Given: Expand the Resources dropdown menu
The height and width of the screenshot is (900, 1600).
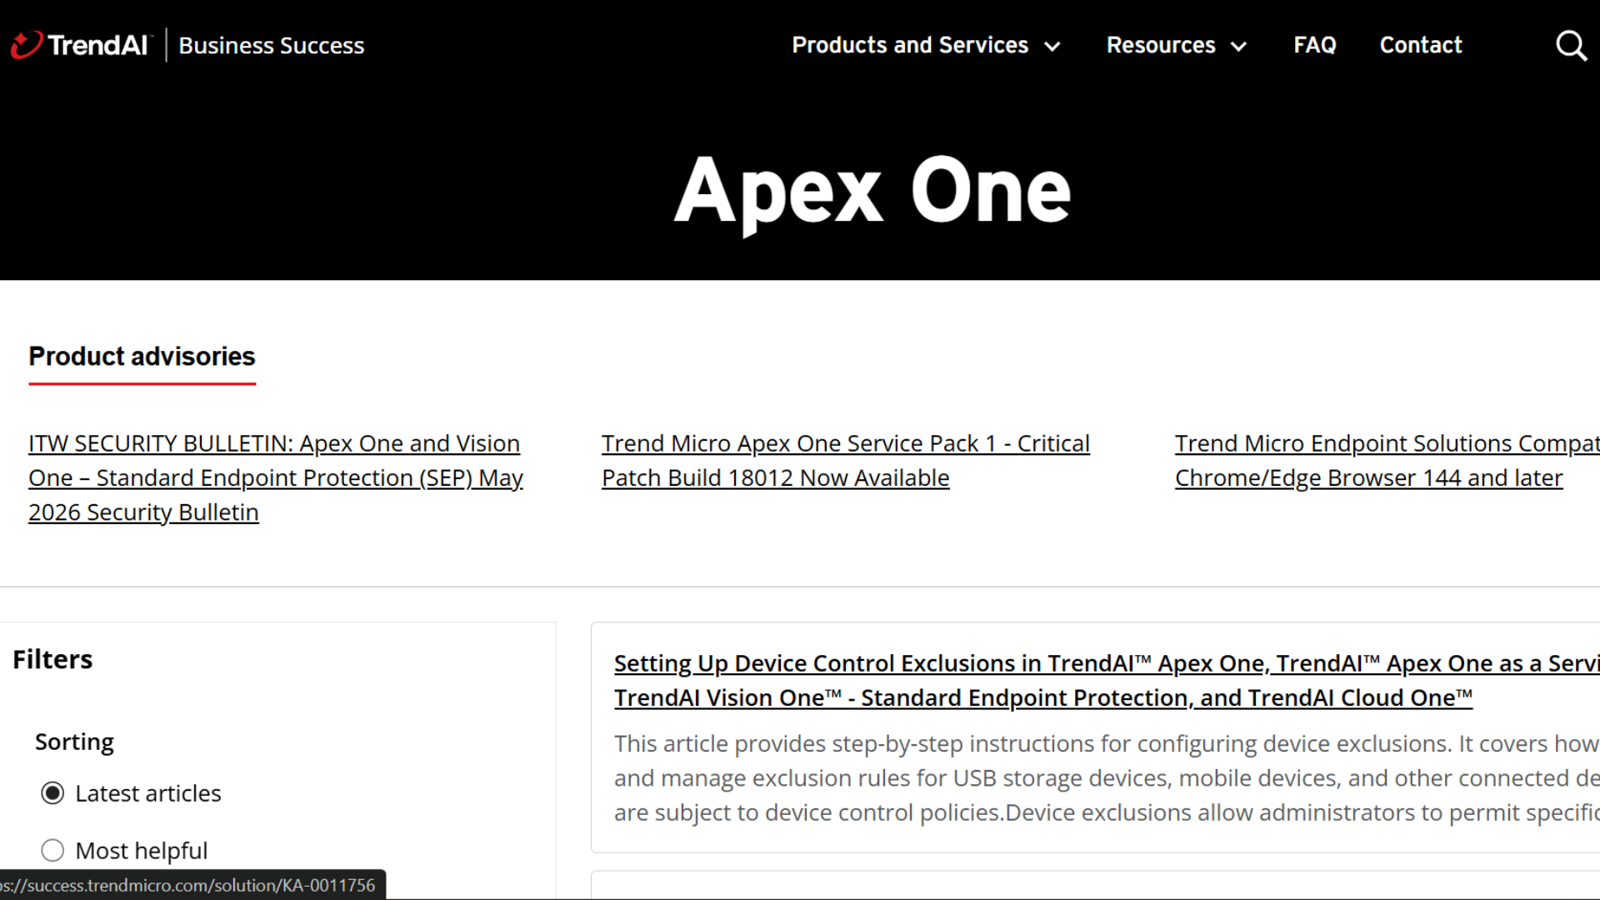Looking at the screenshot, I should tap(1177, 45).
